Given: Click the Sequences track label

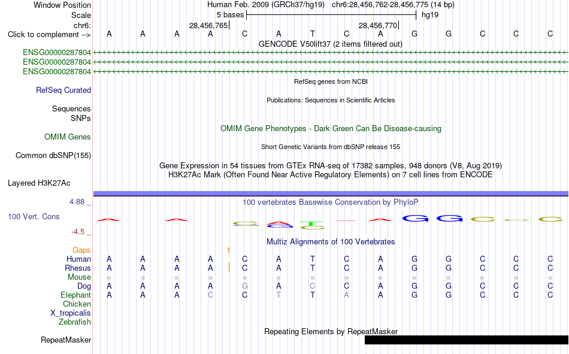Looking at the screenshot, I should pos(71,108).
